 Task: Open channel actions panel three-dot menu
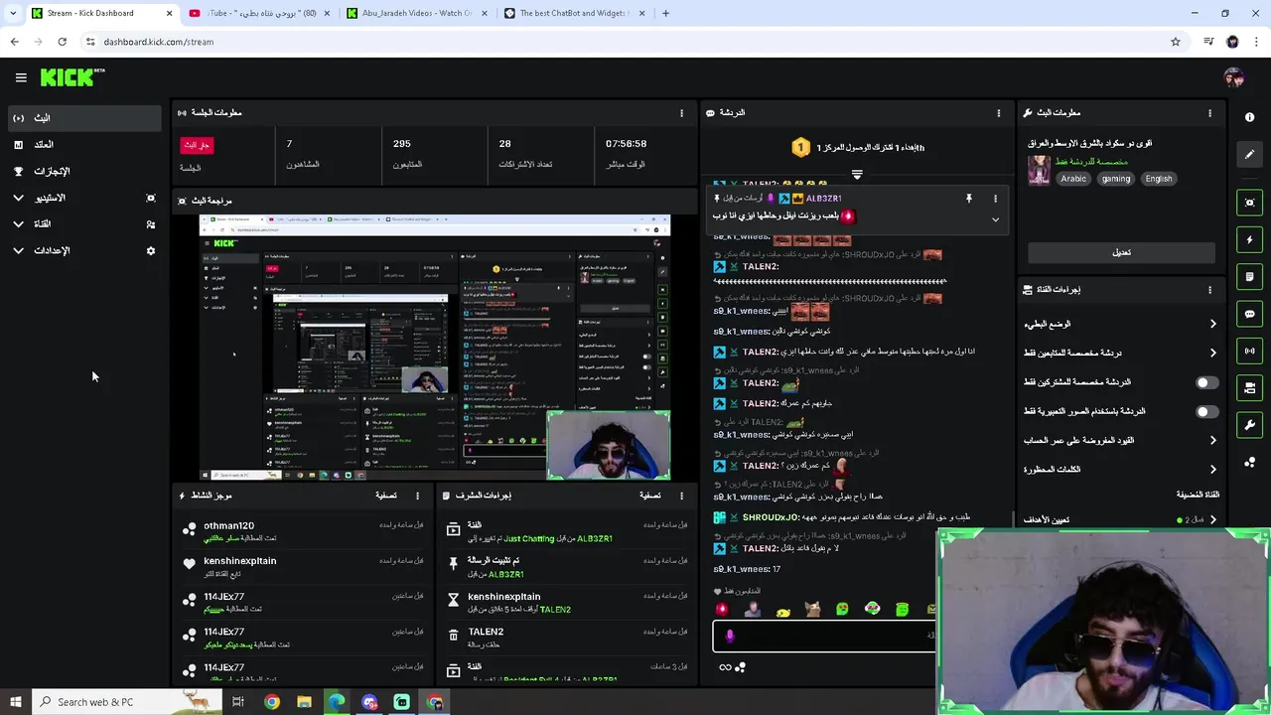(x=1209, y=290)
